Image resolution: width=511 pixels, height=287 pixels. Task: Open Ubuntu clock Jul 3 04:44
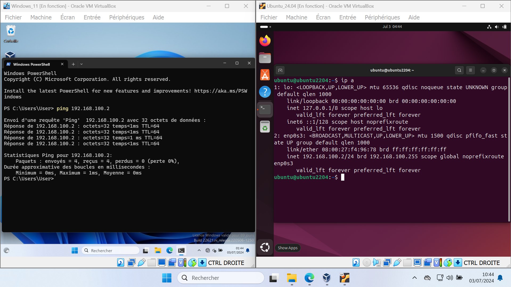coord(392,27)
